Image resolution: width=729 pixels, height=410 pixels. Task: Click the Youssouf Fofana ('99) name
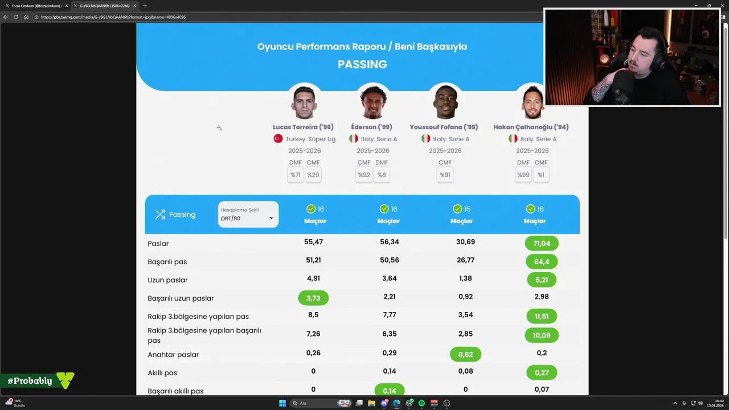pyautogui.click(x=444, y=127)
